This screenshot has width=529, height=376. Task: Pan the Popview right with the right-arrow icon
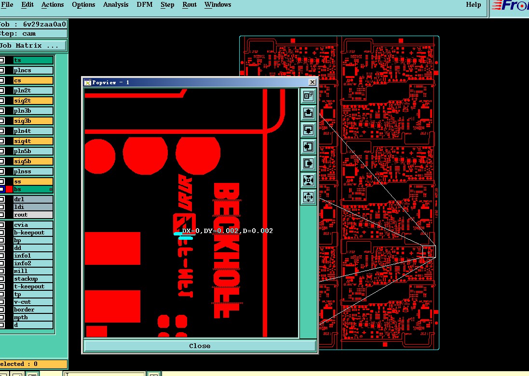coord(308,163)
